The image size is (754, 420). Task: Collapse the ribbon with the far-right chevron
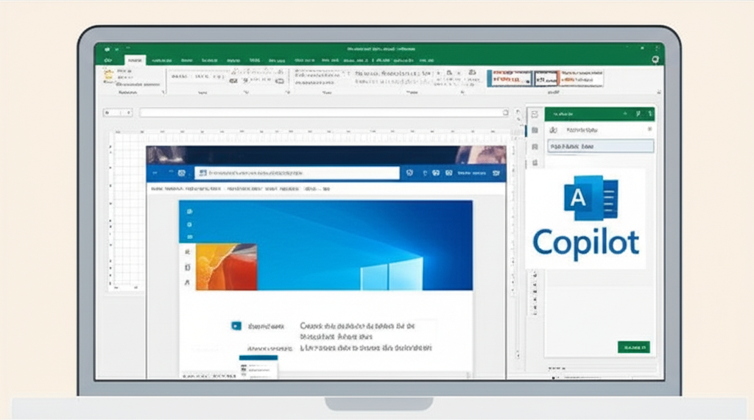[x=658, y=92]
